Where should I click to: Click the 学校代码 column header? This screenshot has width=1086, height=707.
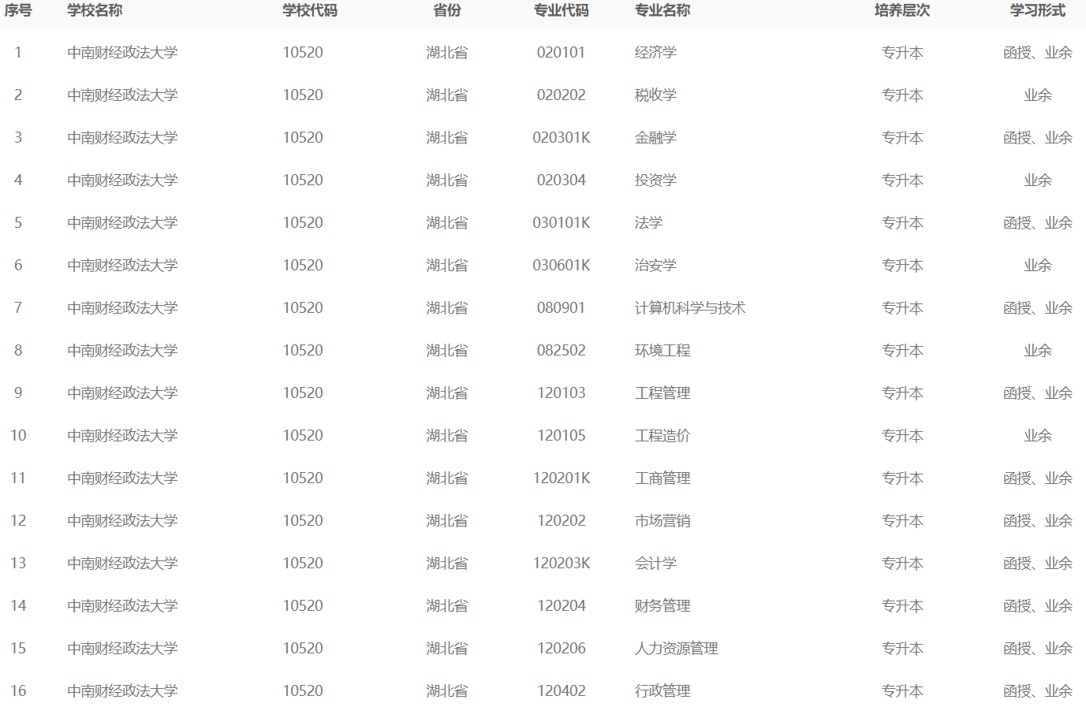(x=310, y=10)
